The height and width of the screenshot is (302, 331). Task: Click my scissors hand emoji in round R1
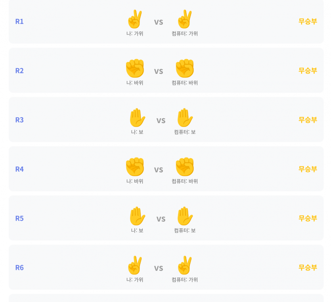[x=135, y=19]
